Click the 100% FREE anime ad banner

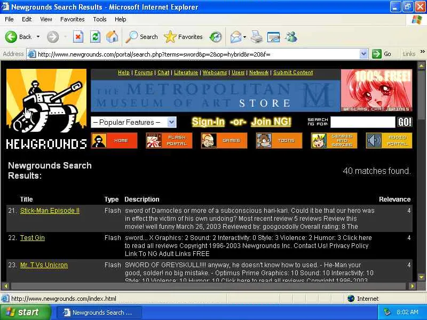[377, 90]
